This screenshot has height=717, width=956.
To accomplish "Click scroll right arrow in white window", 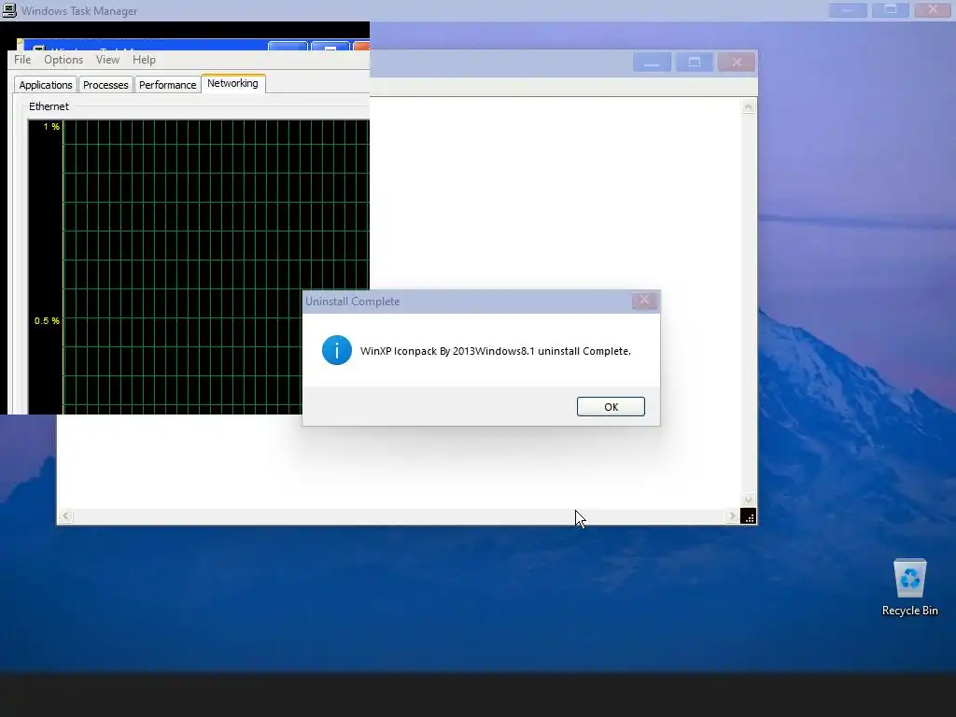I will coord(732,516).
